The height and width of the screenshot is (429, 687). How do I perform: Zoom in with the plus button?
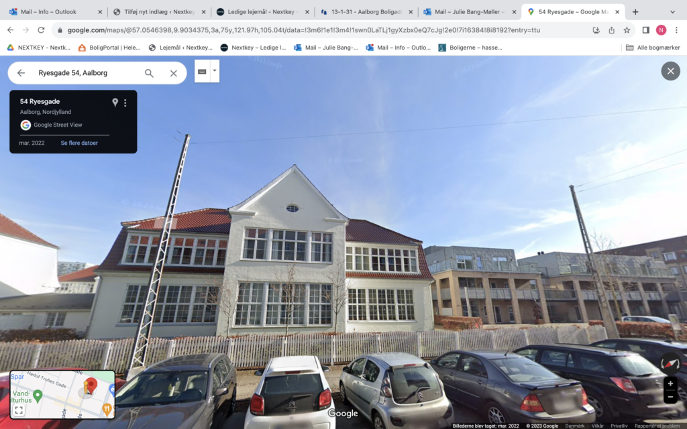tap(670, 383)
